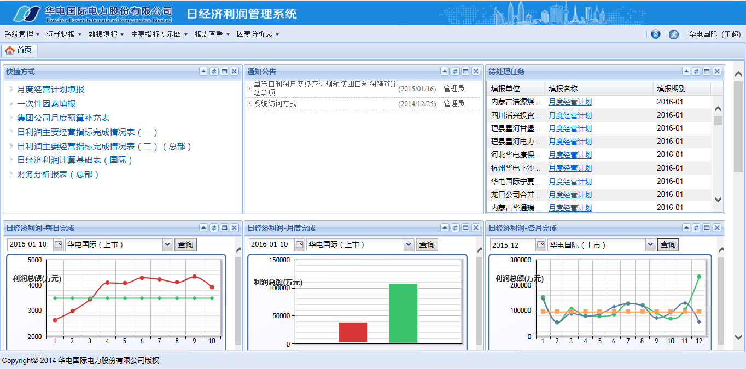Open 月度经营计划 link for 龙口公司合并
Viewport: 746px width, 369px height.
(x=570, y=195)
